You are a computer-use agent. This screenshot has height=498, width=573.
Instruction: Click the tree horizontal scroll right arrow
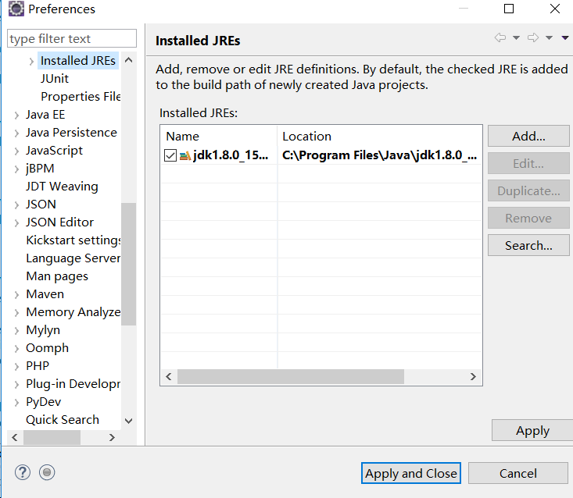point(112,437)
